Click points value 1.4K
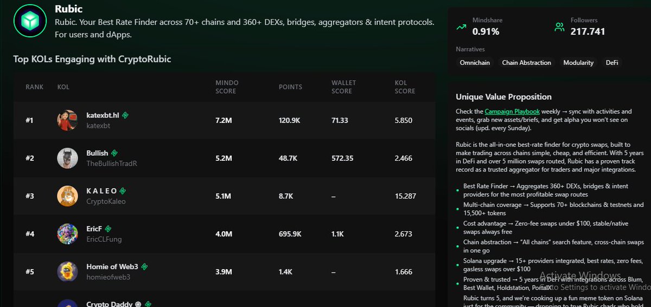 coord(286,272)
